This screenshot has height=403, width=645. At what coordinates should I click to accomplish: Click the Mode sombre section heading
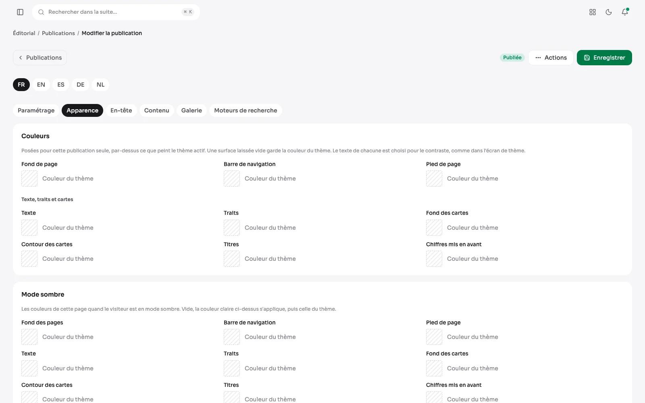coord(43,295)
